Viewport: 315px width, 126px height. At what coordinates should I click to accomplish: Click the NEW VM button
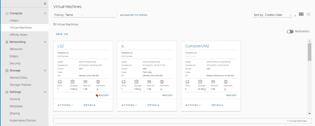[62, 34]
